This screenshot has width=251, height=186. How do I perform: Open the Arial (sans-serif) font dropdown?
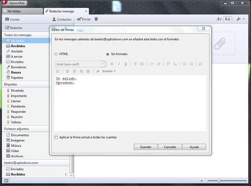point(80,64)
